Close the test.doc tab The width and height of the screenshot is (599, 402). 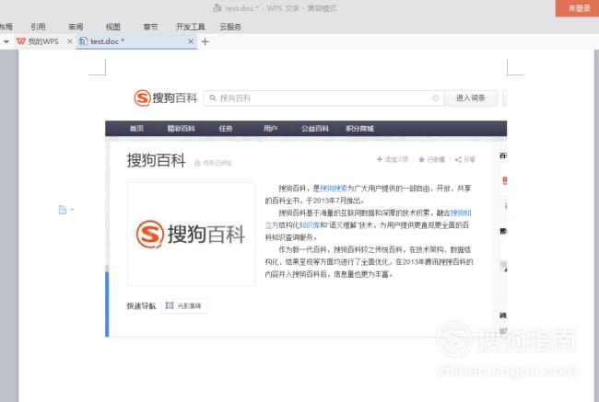(191, 41)
